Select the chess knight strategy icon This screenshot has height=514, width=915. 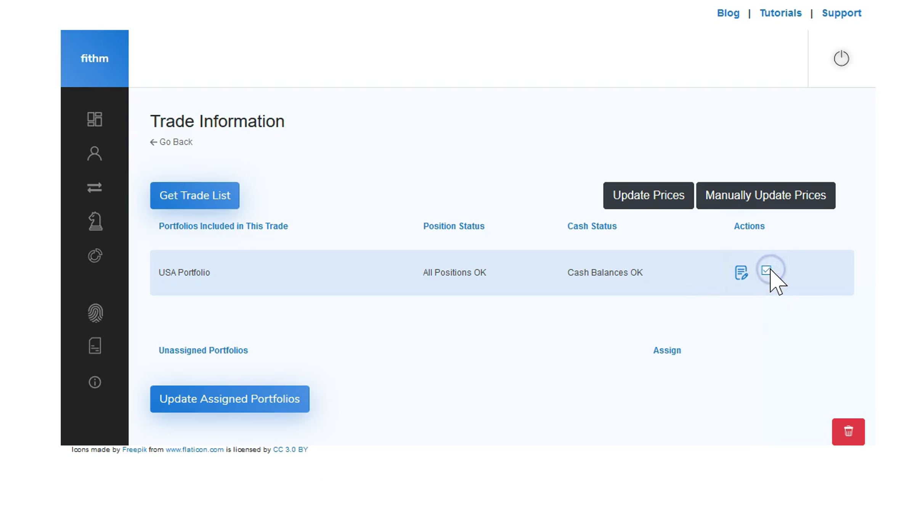[x=95, y=221]
